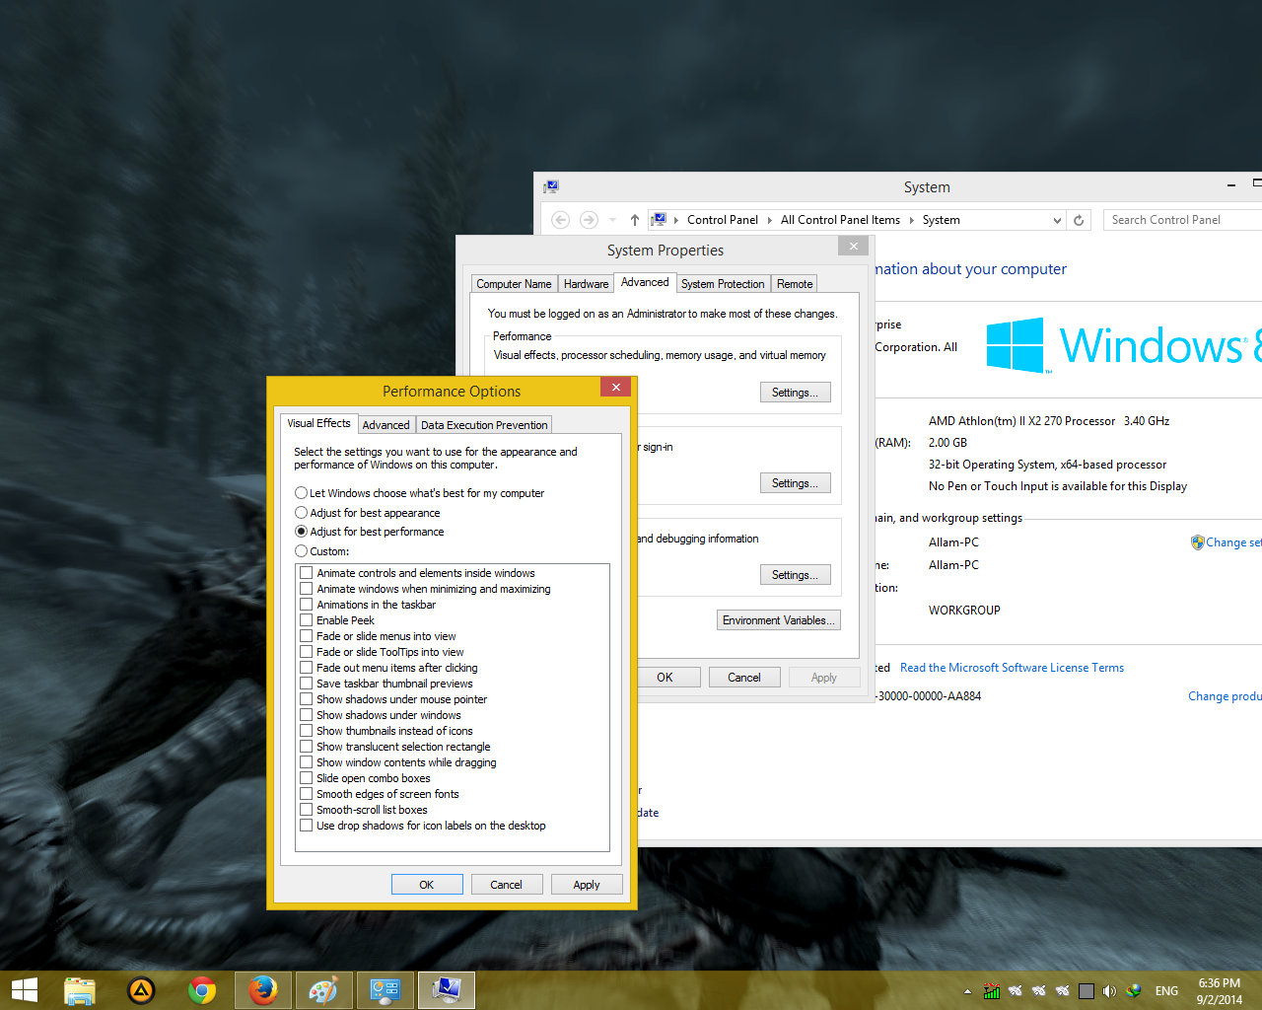Open recent pages dropdown next to forward arrow

click(610, 220)
